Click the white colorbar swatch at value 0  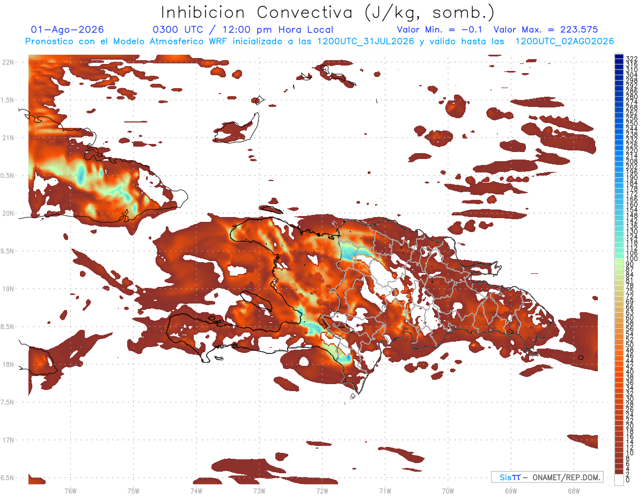pyautogui.click(x=619, y=480)
